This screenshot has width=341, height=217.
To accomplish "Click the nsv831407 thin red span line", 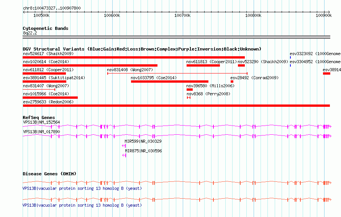I will 39,90.
